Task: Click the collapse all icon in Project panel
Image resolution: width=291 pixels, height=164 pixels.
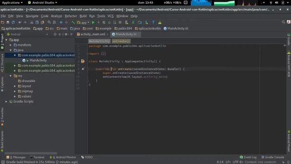Action: 60,35
